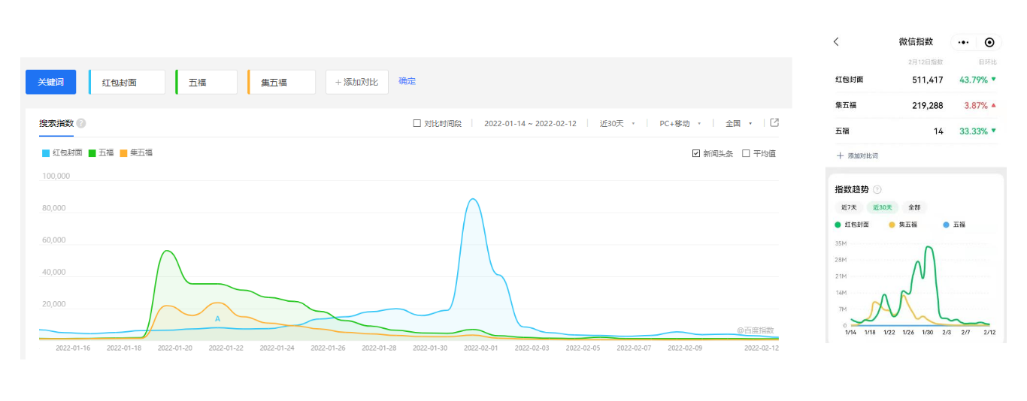Screen dimensions: 1027x401
Task: Tap the mini-program close target icon
Action: tap(989, 43)
